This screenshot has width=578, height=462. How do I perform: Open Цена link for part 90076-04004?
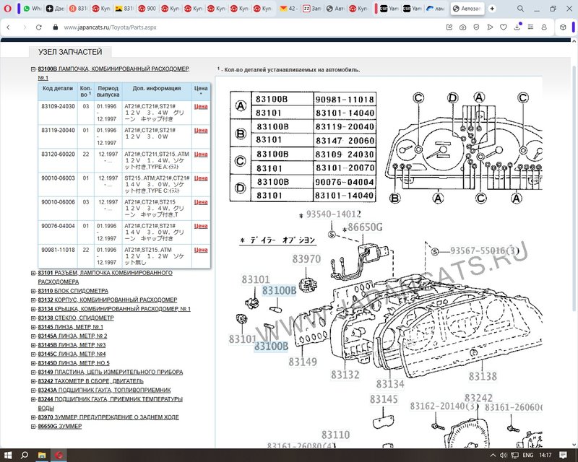pos(201,226)
